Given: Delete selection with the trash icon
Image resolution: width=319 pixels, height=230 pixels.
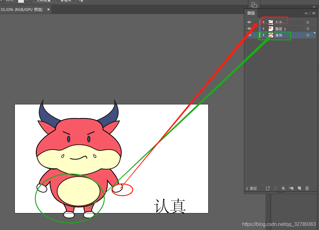Looking at the screenshot, I should (x=307, y=188).
